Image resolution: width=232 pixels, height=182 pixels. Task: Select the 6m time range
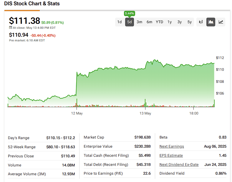(x=150, y=22)
